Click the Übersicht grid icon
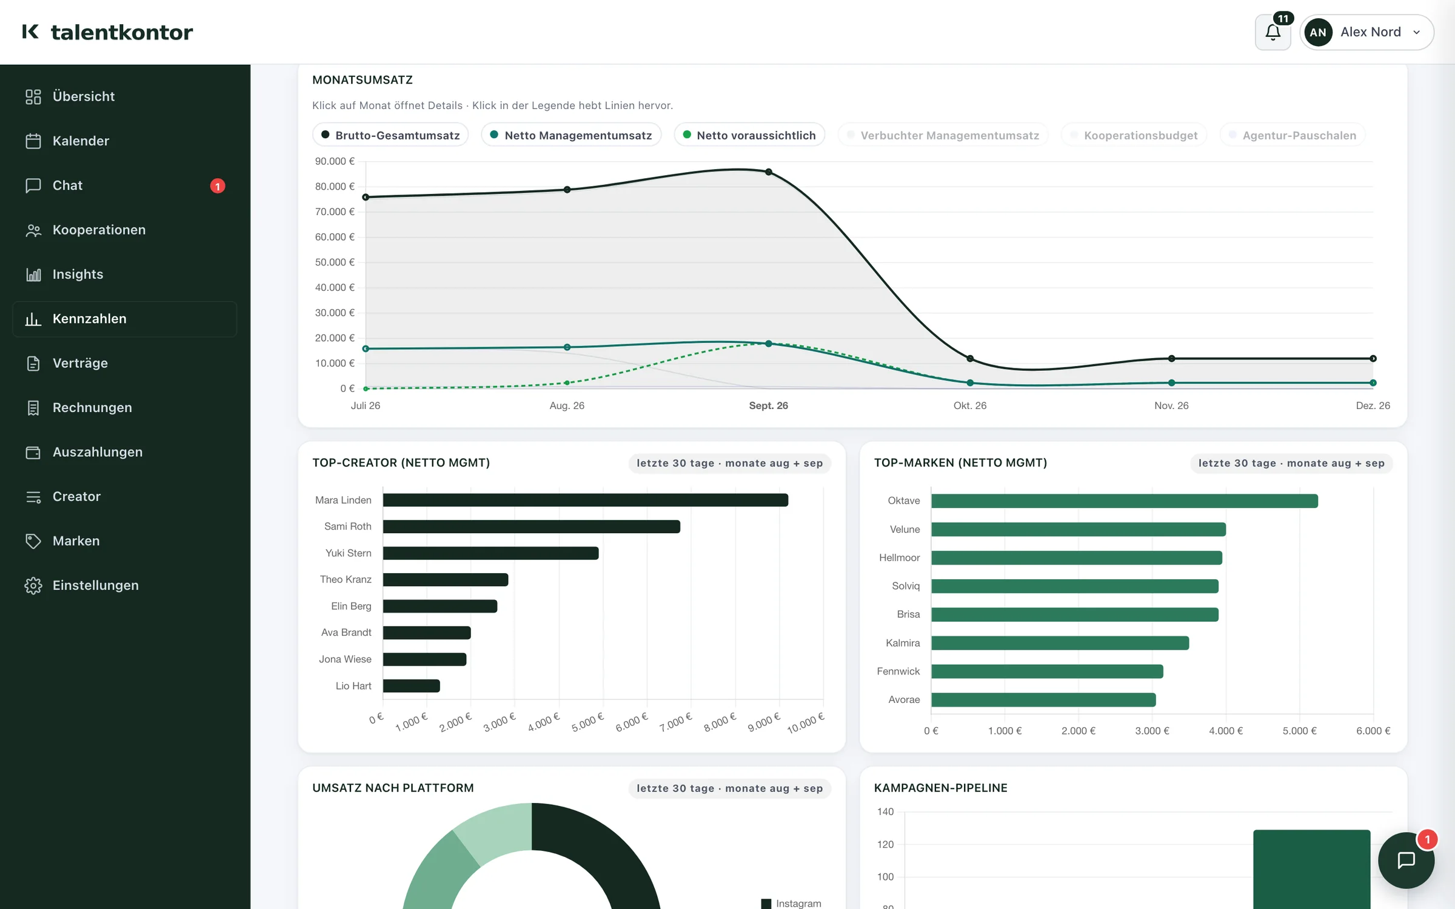The image size is (1455, 909). pos(33,96)
